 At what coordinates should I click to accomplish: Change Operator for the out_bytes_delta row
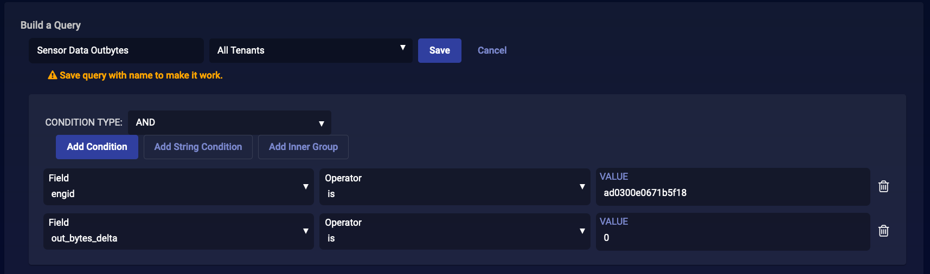coord(454,231)
